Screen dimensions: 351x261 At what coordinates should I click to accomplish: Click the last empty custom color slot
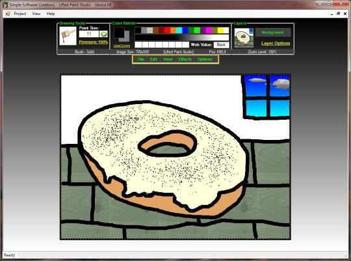coord(185,45)
